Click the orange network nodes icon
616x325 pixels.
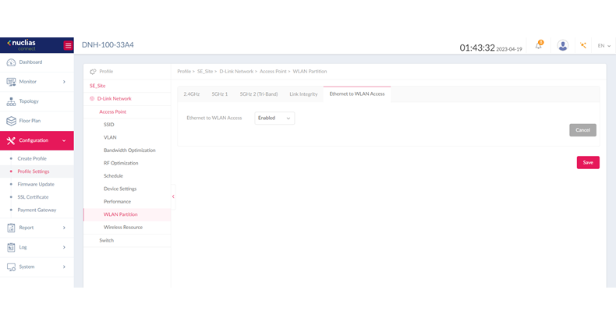coord(583,46)
